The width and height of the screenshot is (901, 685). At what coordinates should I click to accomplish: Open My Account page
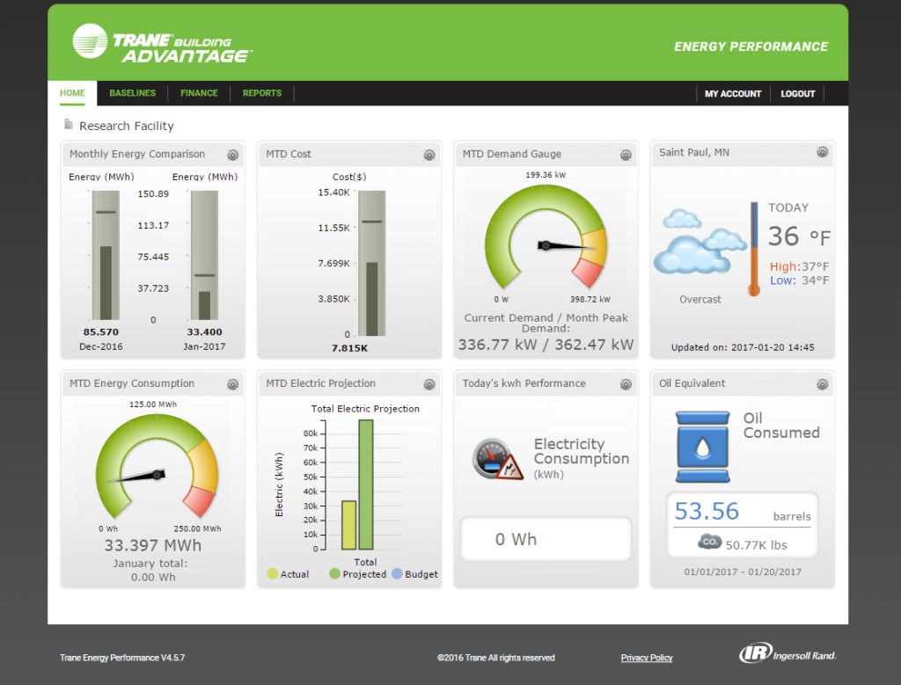coord(733,93)
